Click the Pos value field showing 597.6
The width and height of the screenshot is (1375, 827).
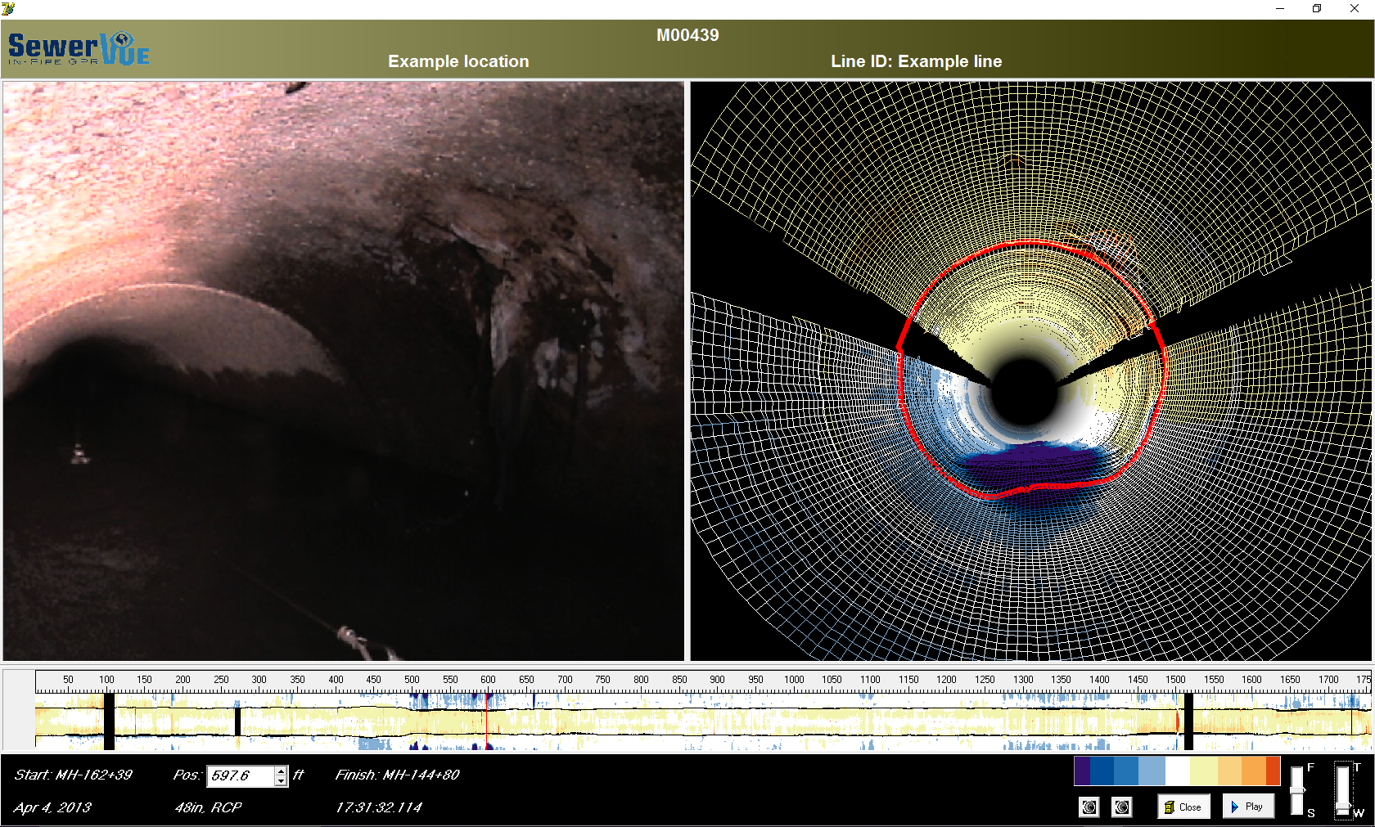point(241,775)
